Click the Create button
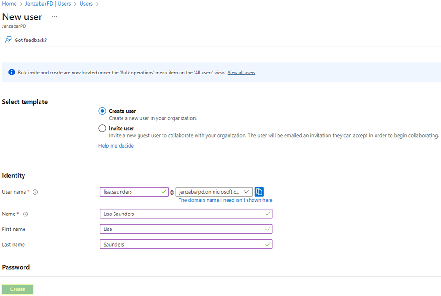This screenshot has height=296, width=441. coord(17,289)
